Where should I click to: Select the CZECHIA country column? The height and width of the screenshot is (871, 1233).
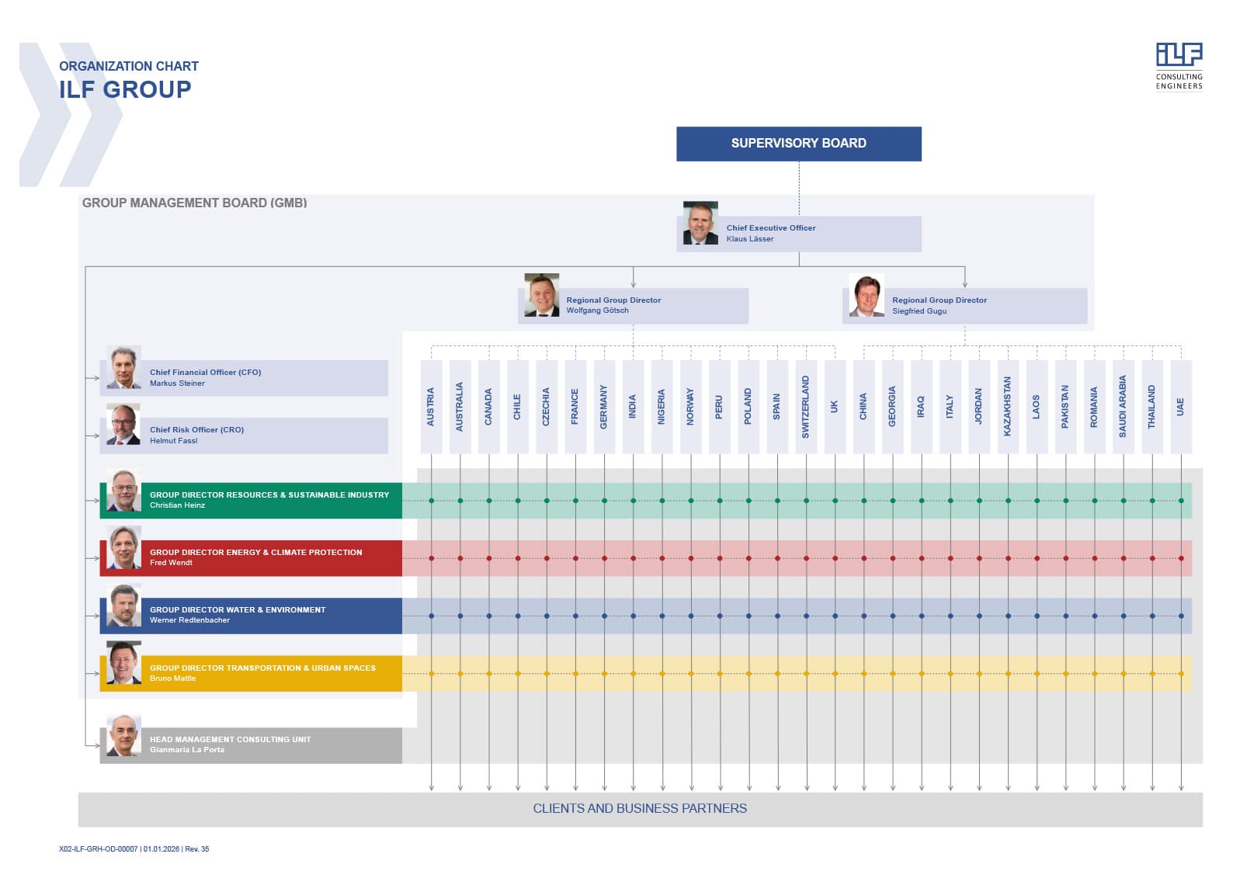point(547,407)
